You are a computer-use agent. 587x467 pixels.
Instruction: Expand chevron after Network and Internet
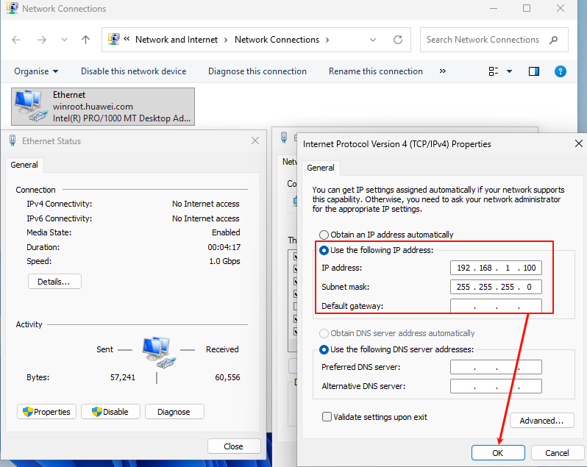point(226,40)
